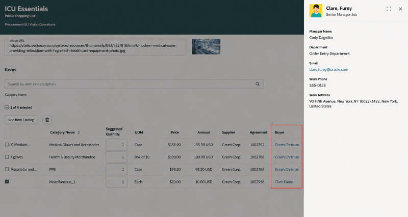408x217 pixels.
Task: Click the PPE category cell
Action: click(x=53, y=169)
